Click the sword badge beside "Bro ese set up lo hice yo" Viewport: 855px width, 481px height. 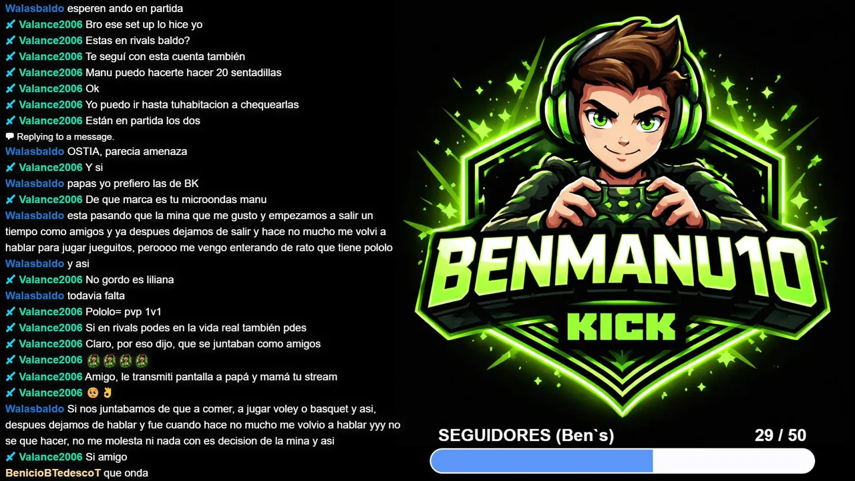click(10, 25)
